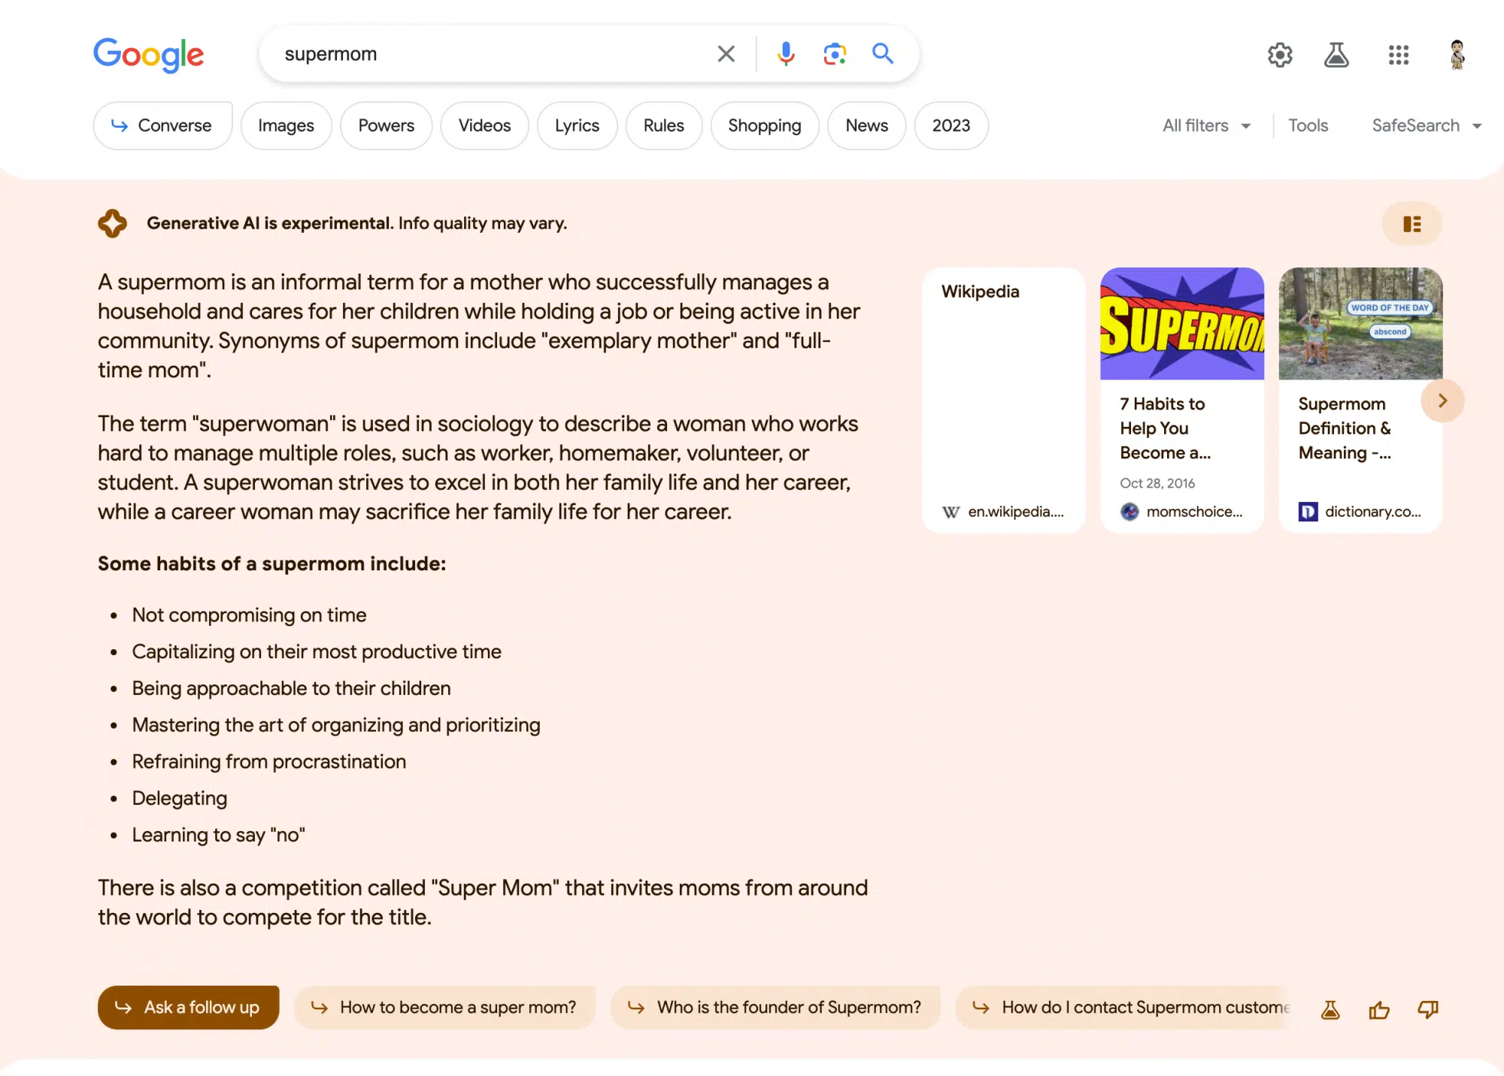Click the "Oct 28, 2016" date text
The image size is (1504, 1076).
click(x=1157, y=483)
